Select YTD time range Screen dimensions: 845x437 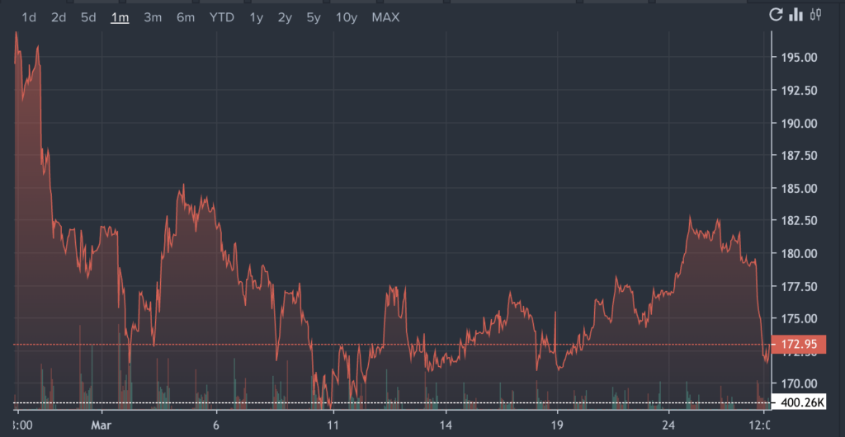click(x=222, y=17)
